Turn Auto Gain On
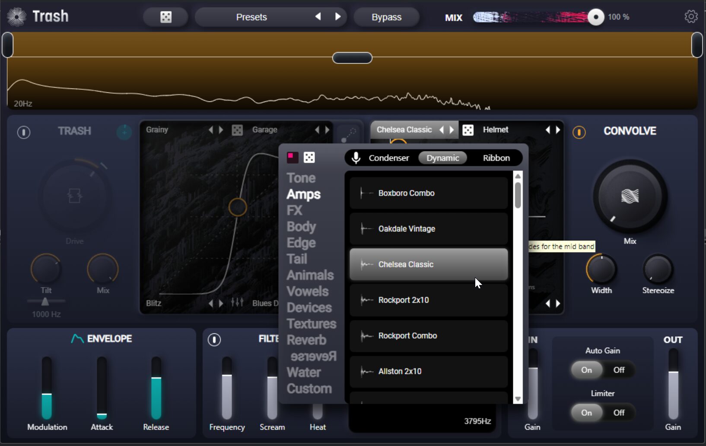706x446 pixels. pos(586,370)
